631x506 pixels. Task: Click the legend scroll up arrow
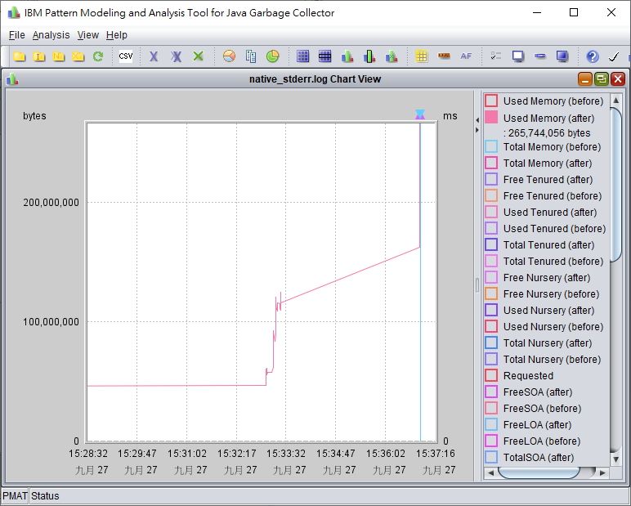tap(615, 100)
